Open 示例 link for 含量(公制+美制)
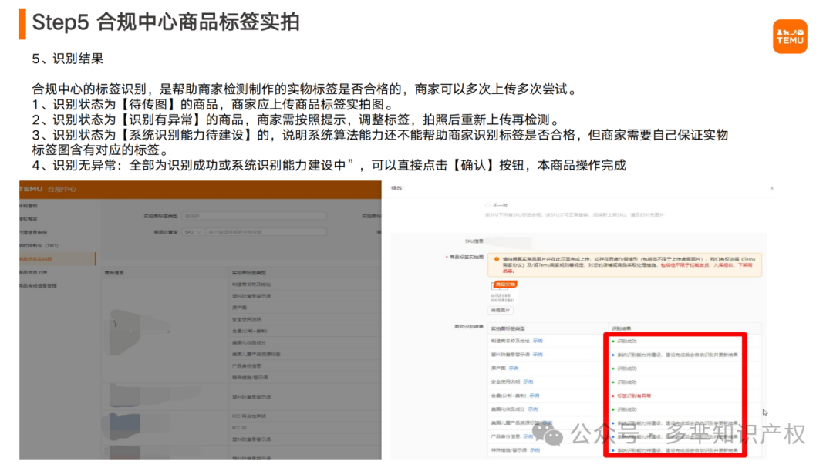Viewport: 833px width, 468px height. pyautogui.click(x=534, y=396)
